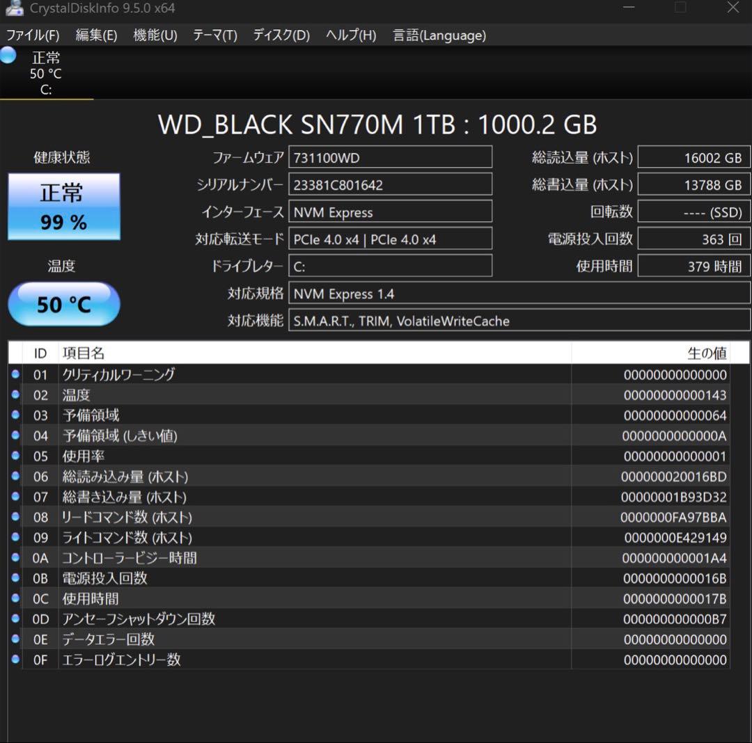Open the 言語(Language) dropdown menu
This screenshot has height=743, width=752.
(x=439, y=35)
